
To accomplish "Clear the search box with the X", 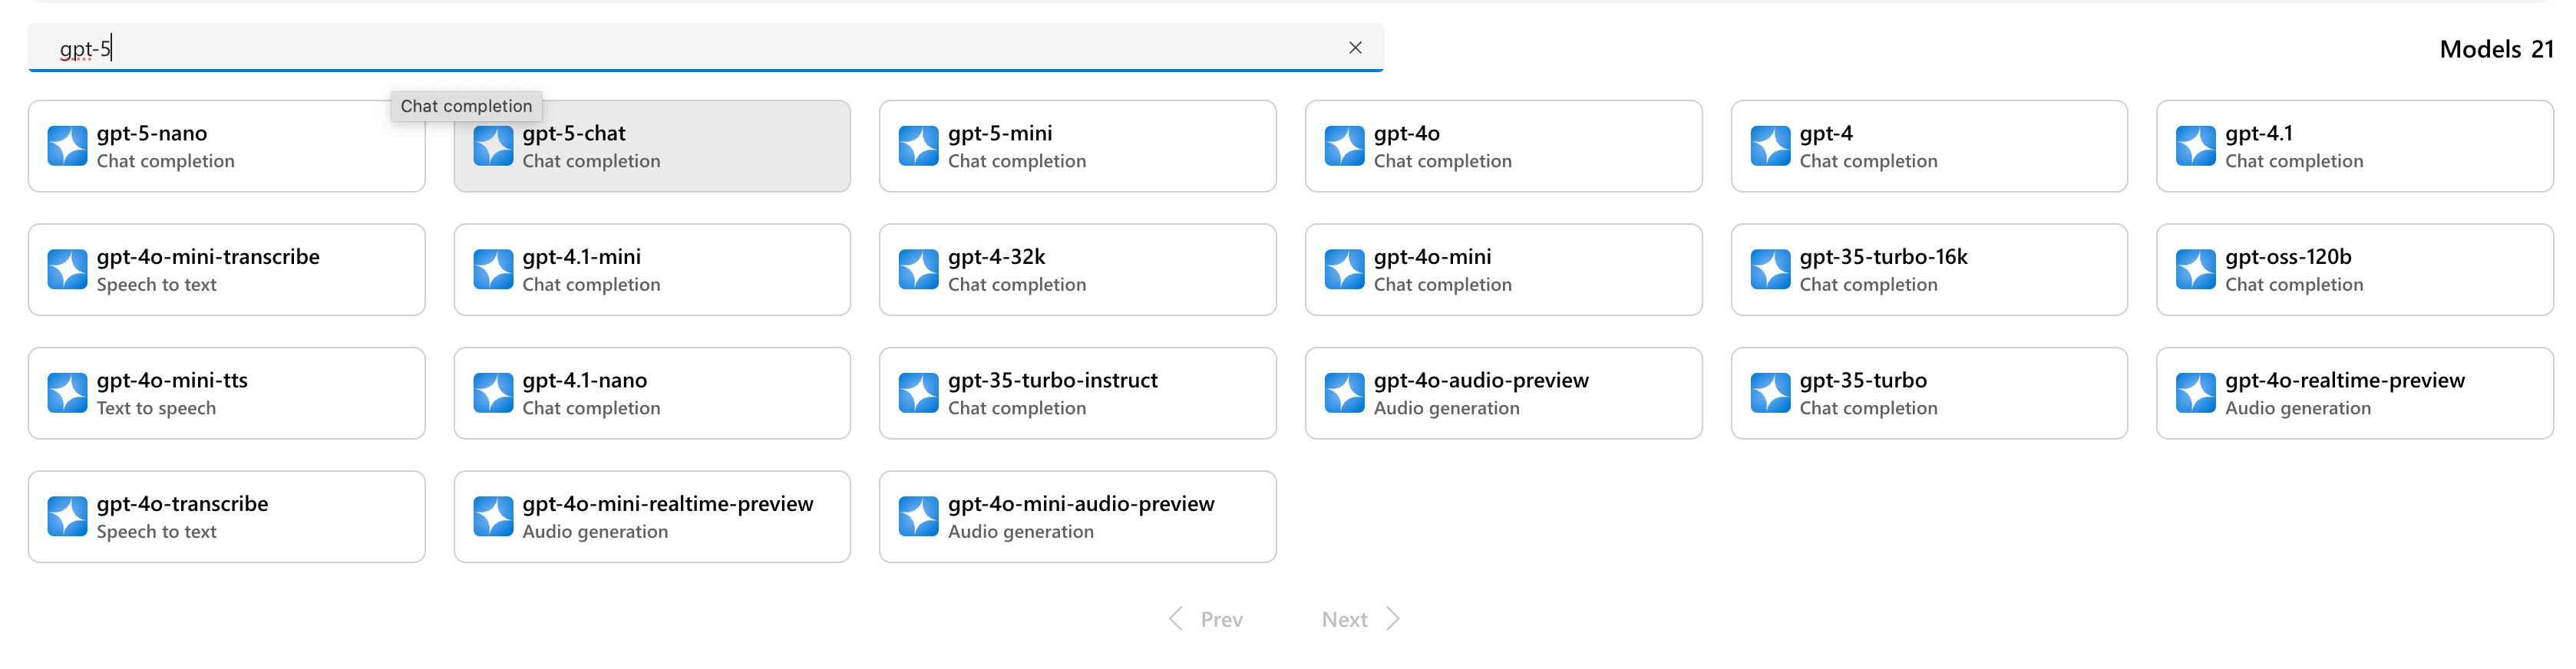I will coord(1355,48).
